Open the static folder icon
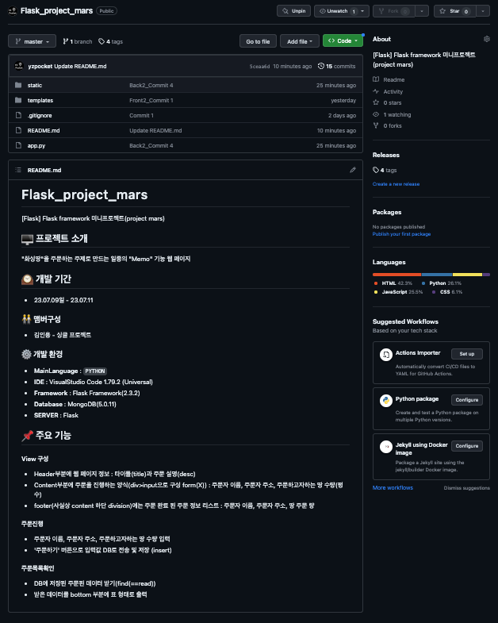The image size is (498, 623). tap(18, 85)
